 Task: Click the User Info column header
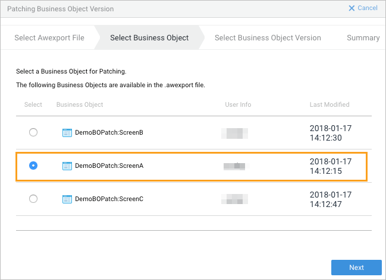(x=238, y=105)
